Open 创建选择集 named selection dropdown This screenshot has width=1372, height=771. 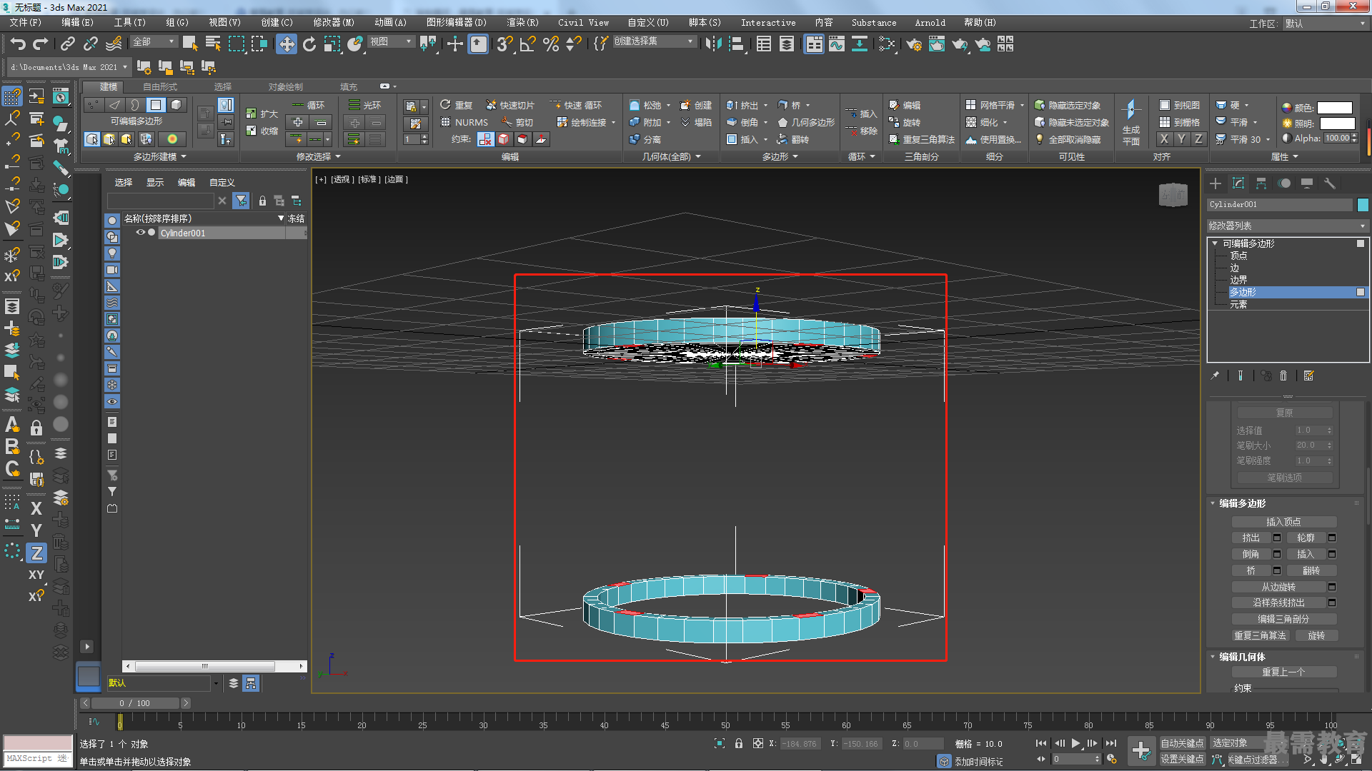pos(655,41)
